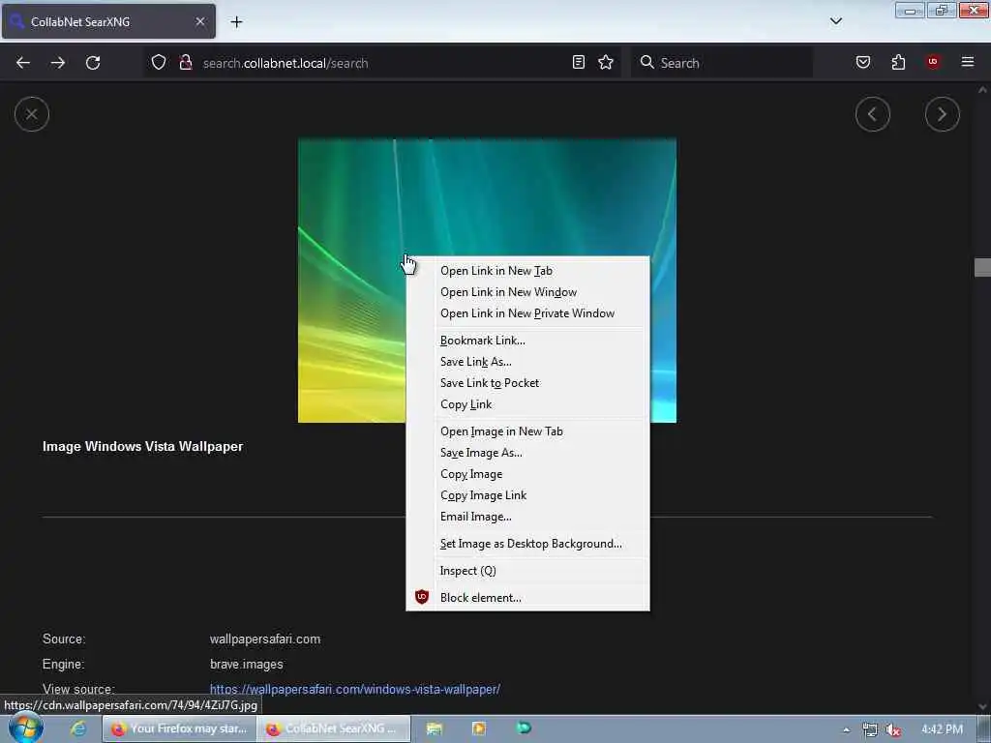Viewport: 991px width, 743px height.
Task: Close the CollabNet SearXNG tab
Action: (199, 21)
